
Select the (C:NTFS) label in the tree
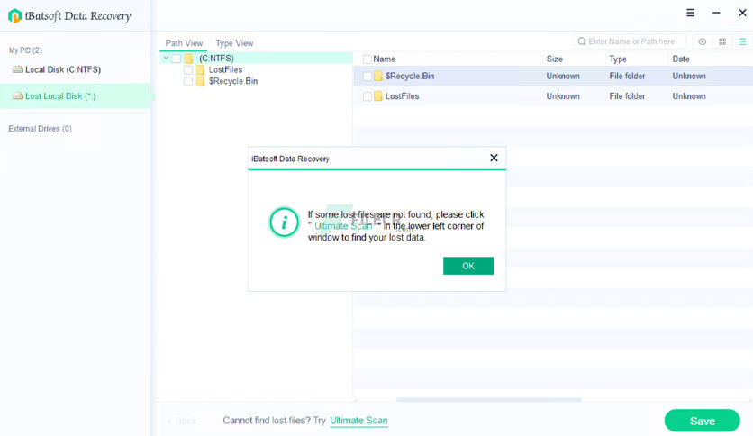pos(216,59)
